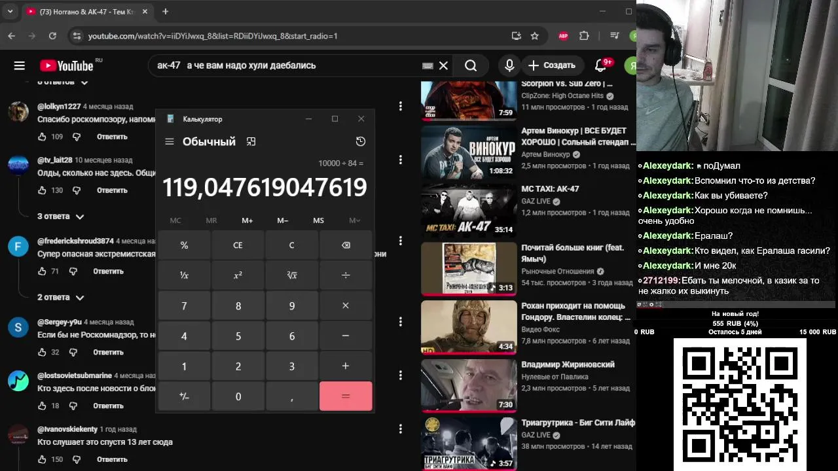The image size is (838, 471).
Task: Click the Calculator plus key
Action: pyautogui.click(x=346, y=366)
